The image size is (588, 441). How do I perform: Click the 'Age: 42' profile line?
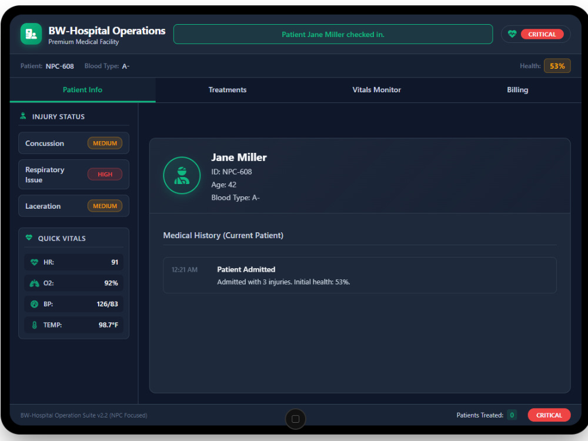(x=224, y=185)
